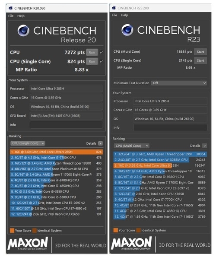This screenshot has height=257, width=216.
Task: Expand the Minimum Test Duration dropdown
Action: [x=179, y=83]
